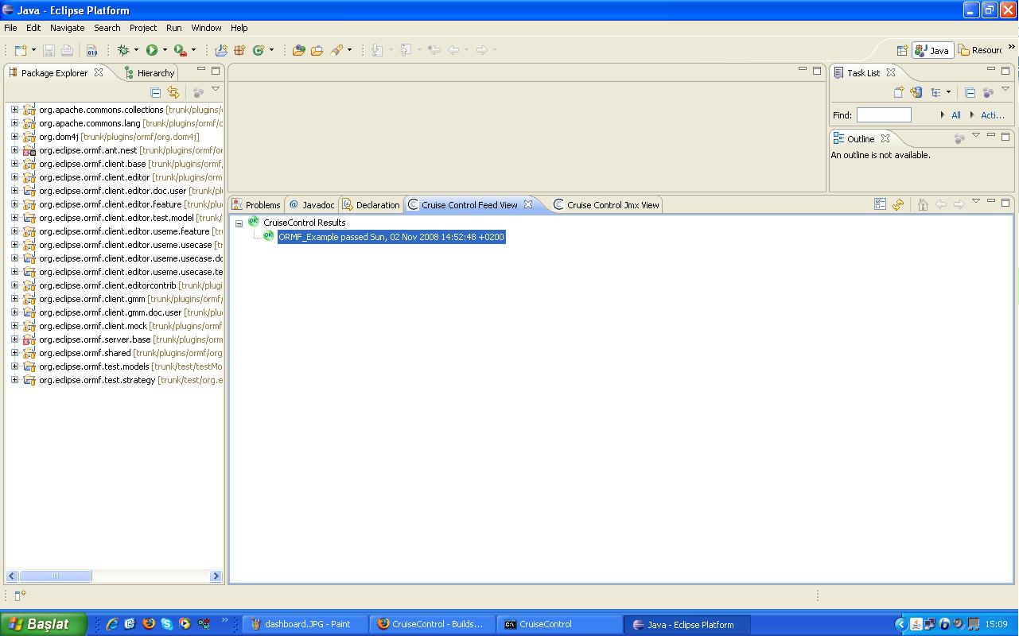Click Open Perspective icon beside Java
Image resolution: width=1019 pixels, height=636 pixels.
pos(902,50)
